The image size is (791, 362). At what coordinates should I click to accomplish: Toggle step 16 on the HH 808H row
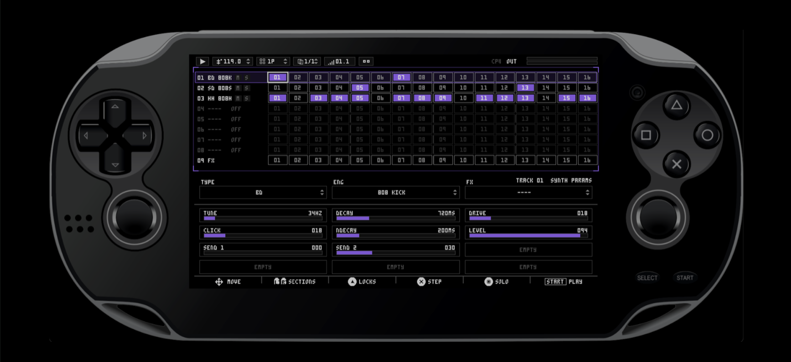point(587,98)
